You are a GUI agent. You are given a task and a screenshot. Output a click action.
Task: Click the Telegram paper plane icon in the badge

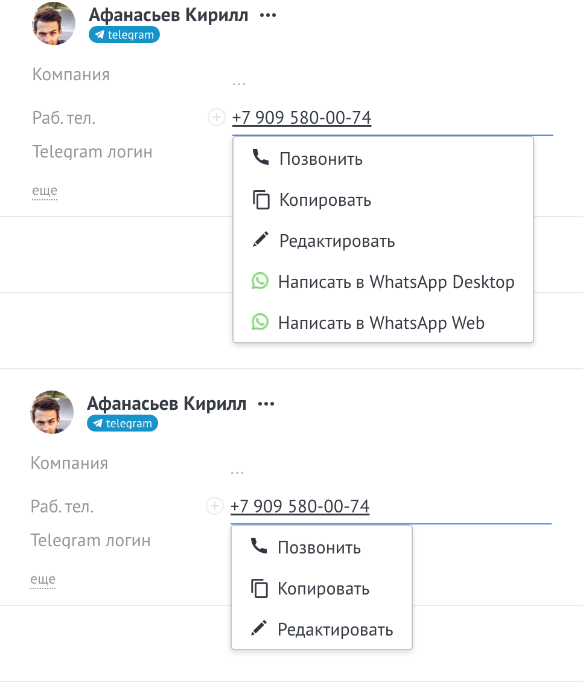pyautogui.click(x=98, y=34)
